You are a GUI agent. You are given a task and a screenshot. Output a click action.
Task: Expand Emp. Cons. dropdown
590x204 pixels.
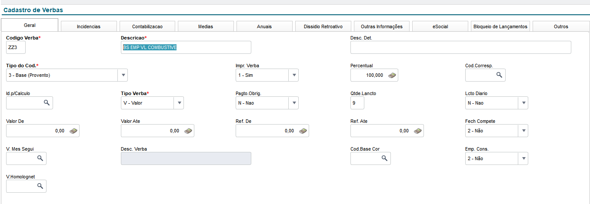tap(523, 158)
